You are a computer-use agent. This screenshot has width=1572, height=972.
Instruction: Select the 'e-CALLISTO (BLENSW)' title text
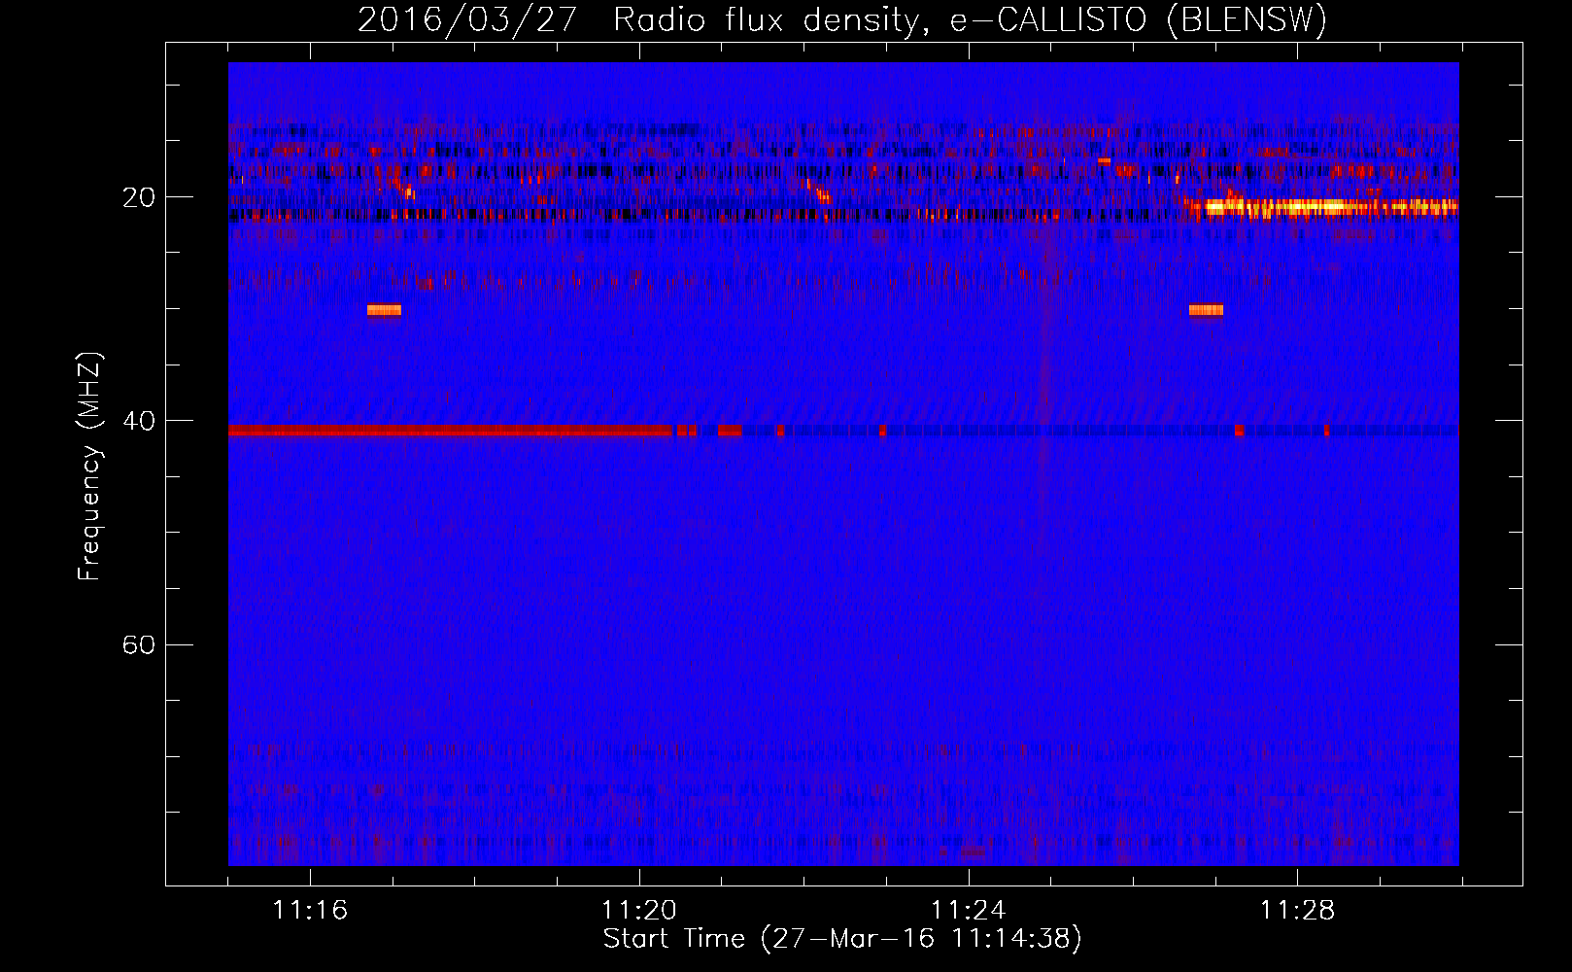point(1138,20)
